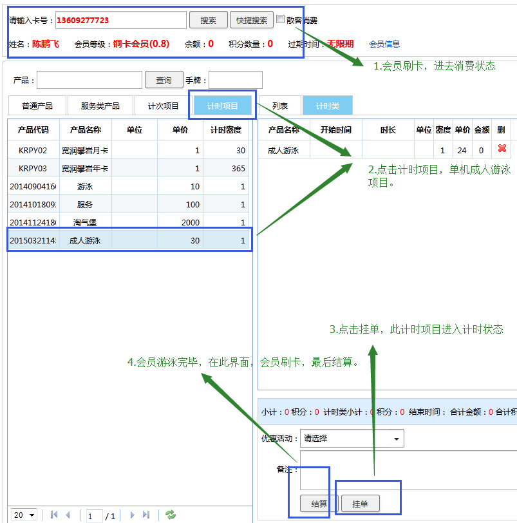The width and height of the screenshot is (517, 523).
Task: Select the 计次项目 tab
Action: point(163,106)
